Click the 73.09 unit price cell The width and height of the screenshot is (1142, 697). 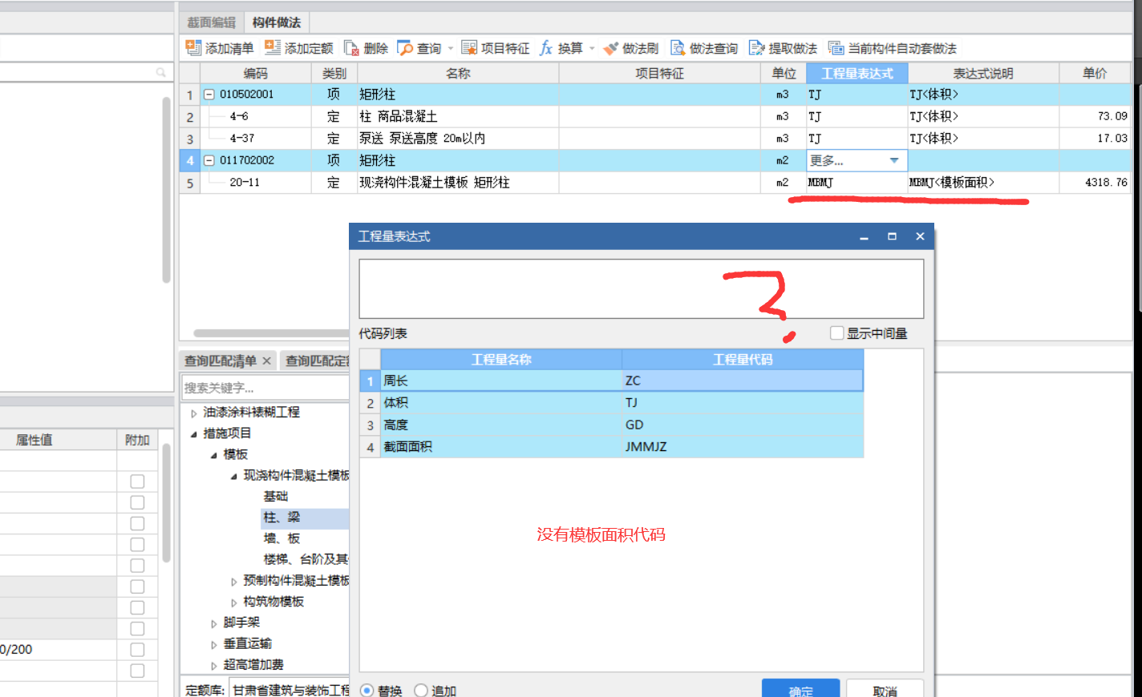(x=1095, y=116)
